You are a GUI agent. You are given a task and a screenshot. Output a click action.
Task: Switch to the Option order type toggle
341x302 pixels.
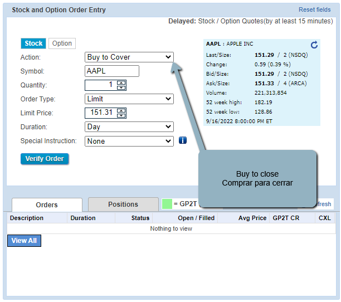click(x=62, y=43)
